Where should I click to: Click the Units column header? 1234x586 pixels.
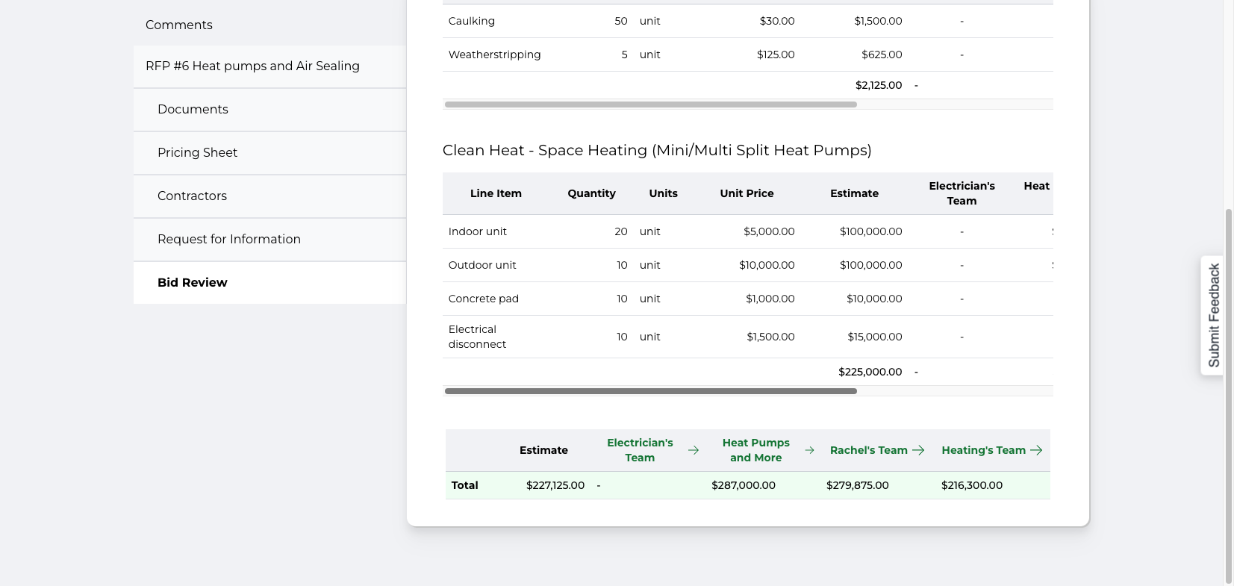pos(663,193)
